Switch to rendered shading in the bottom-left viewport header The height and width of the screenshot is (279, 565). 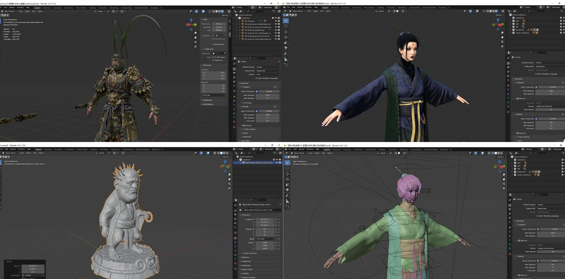tap(227, 153)
